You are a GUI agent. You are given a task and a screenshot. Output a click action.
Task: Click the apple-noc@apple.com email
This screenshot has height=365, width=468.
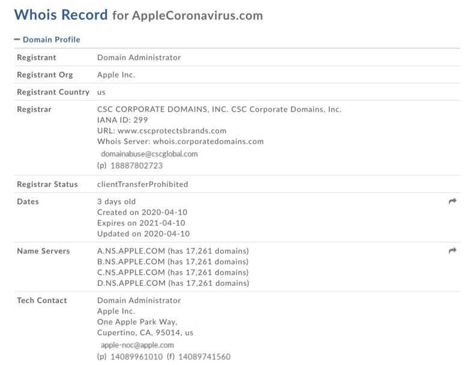[137, 345]
